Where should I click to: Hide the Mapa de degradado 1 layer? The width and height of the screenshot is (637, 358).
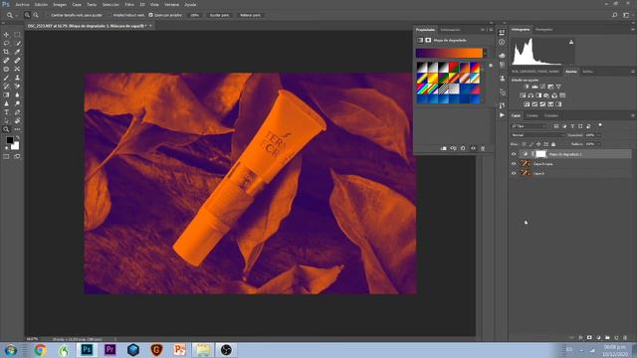click(514, 154)
